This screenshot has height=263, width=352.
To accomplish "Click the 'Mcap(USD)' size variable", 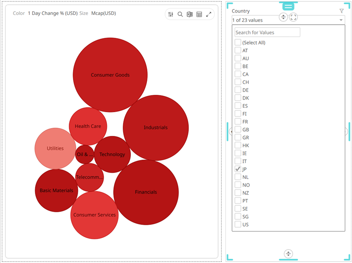I will [x=104, y=13].
